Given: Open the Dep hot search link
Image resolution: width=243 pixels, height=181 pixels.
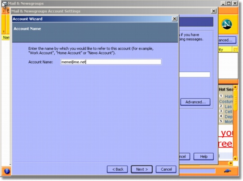Looking at the screenshot, I should [x=229, y=116].
